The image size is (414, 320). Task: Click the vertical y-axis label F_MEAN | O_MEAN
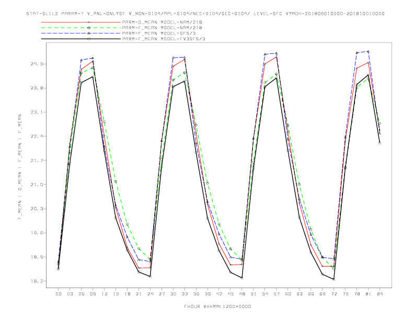point(20,167)
